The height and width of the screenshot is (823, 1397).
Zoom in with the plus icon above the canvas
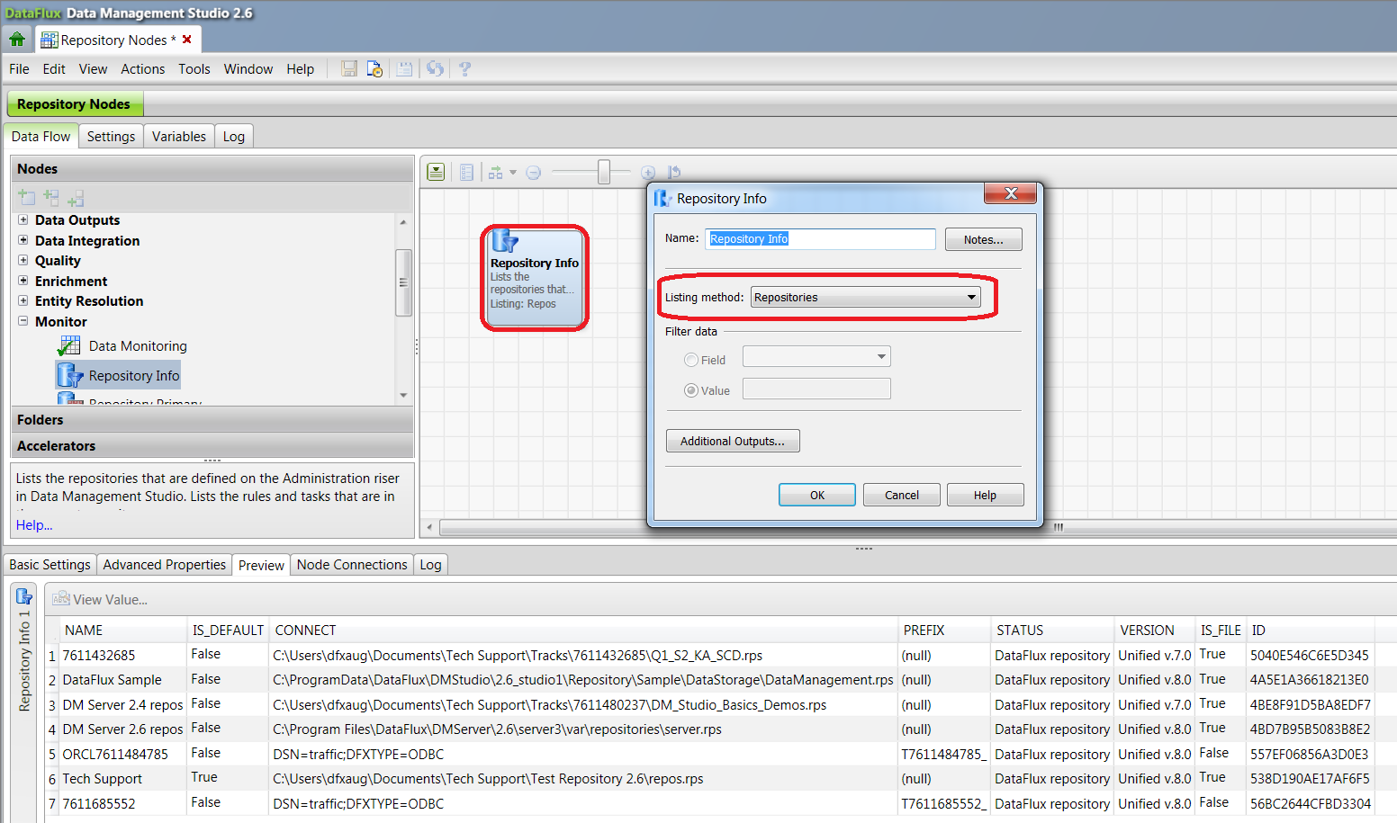point(648,171)
